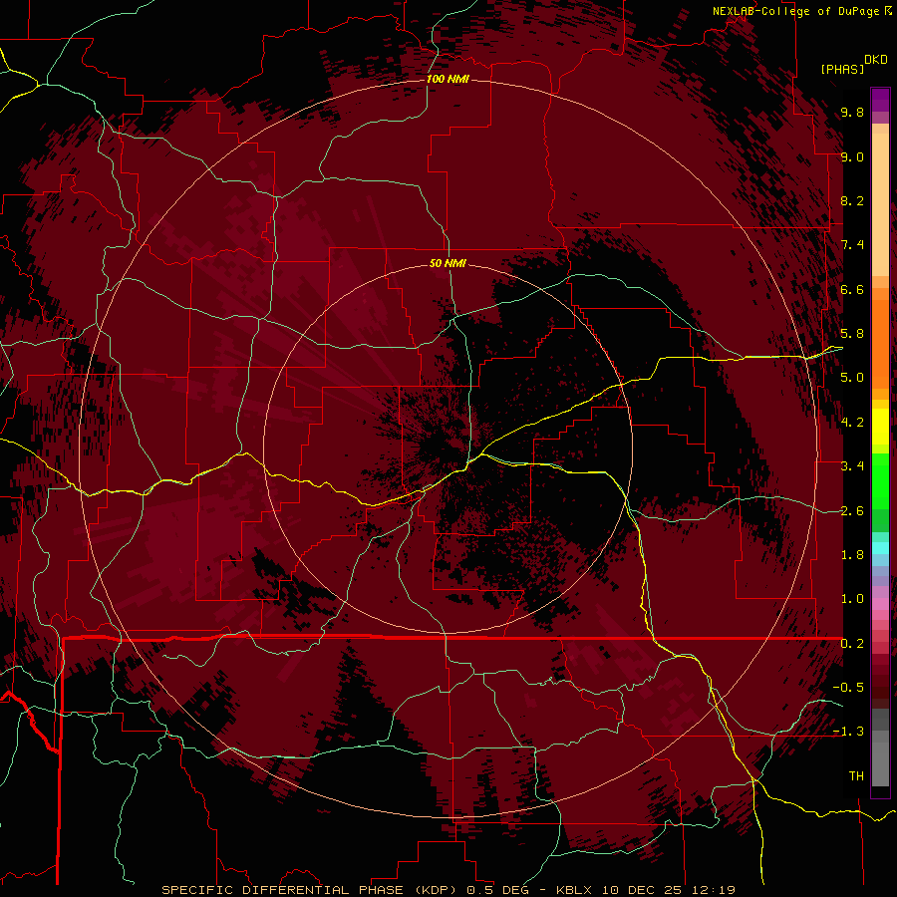Click the 9.8 legend value
This screenshot has height=897, width=897.
click(852, 113)
